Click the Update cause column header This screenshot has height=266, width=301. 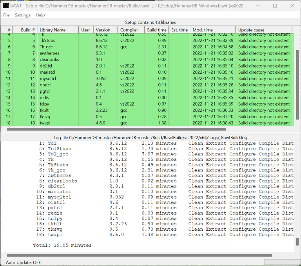point(251,30)
